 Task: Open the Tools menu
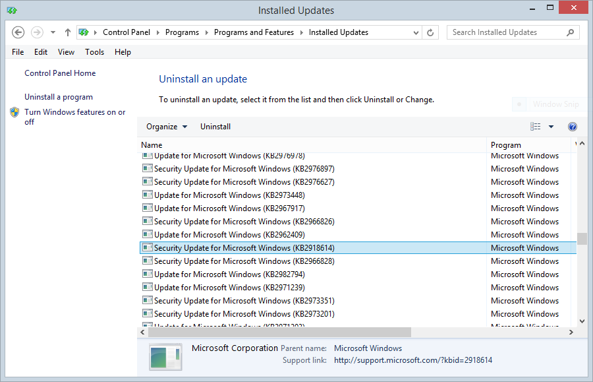click(x=94, y=52)
